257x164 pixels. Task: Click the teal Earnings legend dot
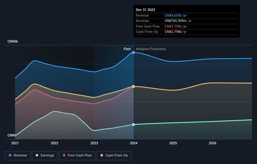click(x=37, y=155)
